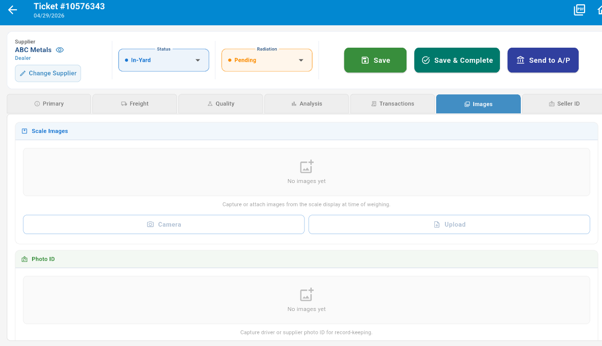Open the PDF export icon
This screenshot has height=346, width=602.
click(579, 10)
